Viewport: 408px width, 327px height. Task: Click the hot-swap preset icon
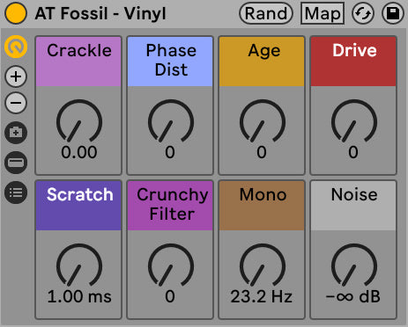tap(363, 13)
